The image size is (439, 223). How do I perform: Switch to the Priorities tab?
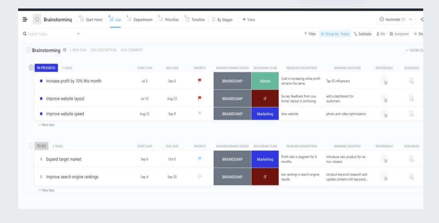coord(169,20)
